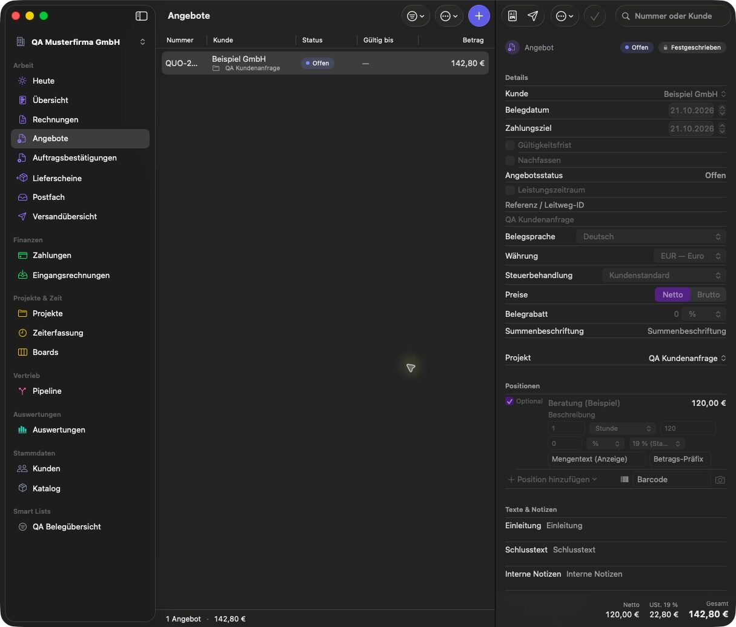This screenshot has width=736, height=627.
Task: Open the PDF preview icon for the Angebot
Action: (512, 16)
